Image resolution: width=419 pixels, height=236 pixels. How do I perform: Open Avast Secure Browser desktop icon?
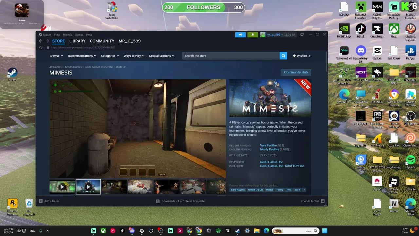[394, 98]
